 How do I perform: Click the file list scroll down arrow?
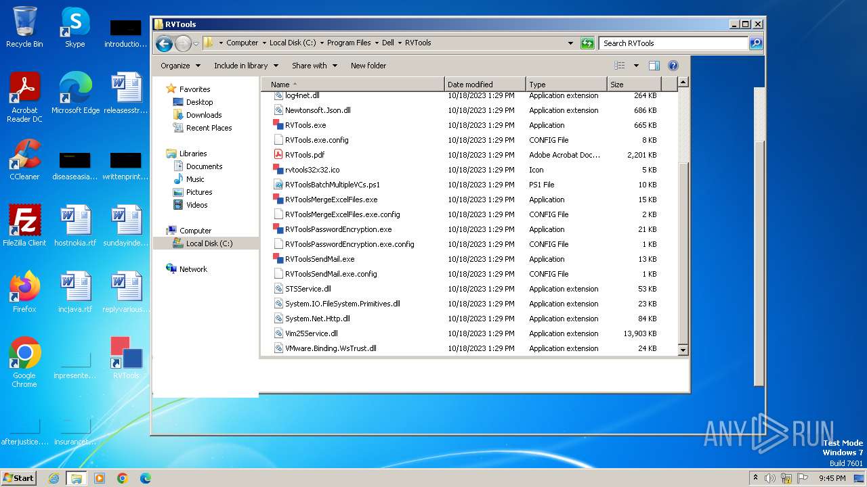[683, 350]
